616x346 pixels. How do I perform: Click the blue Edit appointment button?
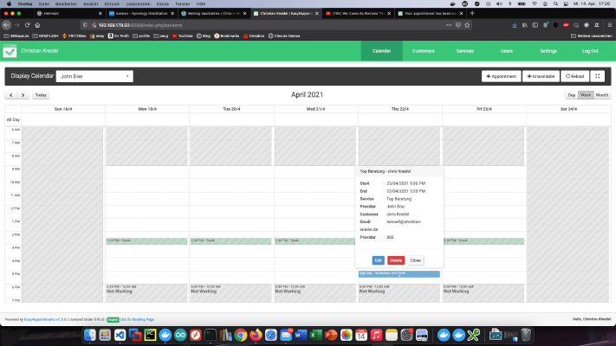(x=378, y=260)
